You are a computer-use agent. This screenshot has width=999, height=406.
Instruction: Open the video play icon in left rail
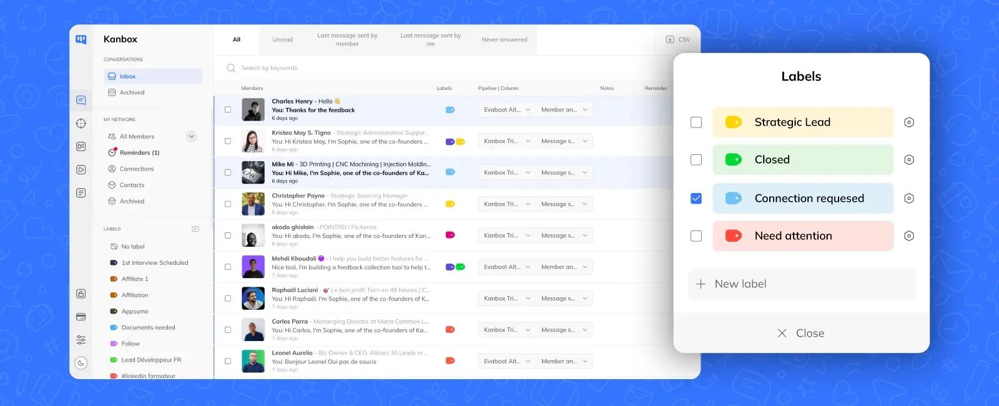81,169
